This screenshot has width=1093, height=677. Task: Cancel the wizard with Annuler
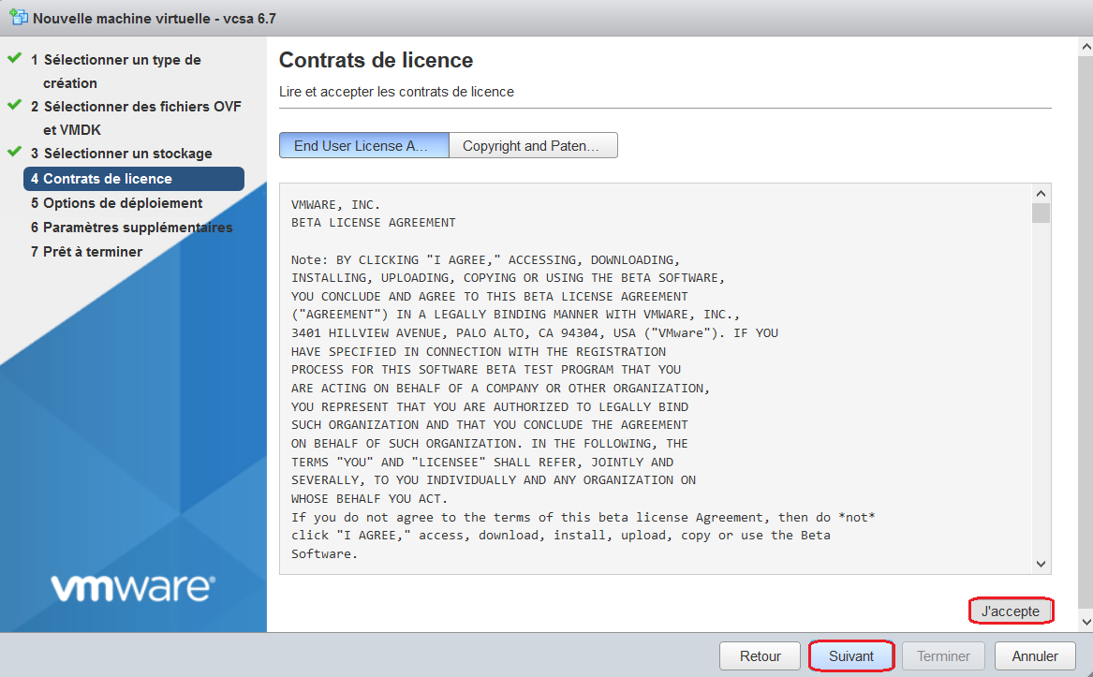[x=1035, y=656]
